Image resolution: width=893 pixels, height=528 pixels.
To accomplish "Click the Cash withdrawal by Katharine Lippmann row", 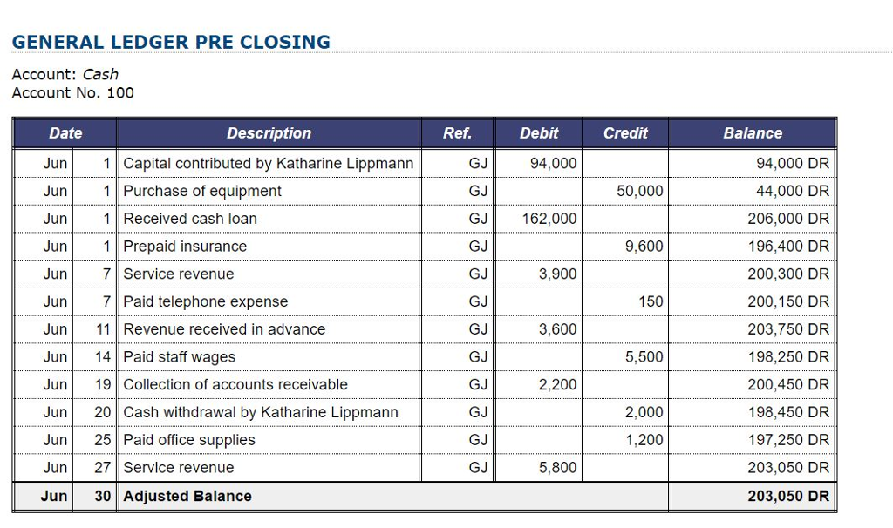I will [x=425, y=412].
